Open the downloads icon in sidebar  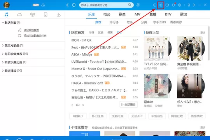59,14
